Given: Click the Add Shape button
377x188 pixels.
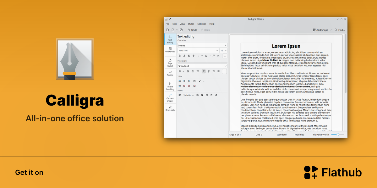Looking at the screenshot, I should point(320,30).
